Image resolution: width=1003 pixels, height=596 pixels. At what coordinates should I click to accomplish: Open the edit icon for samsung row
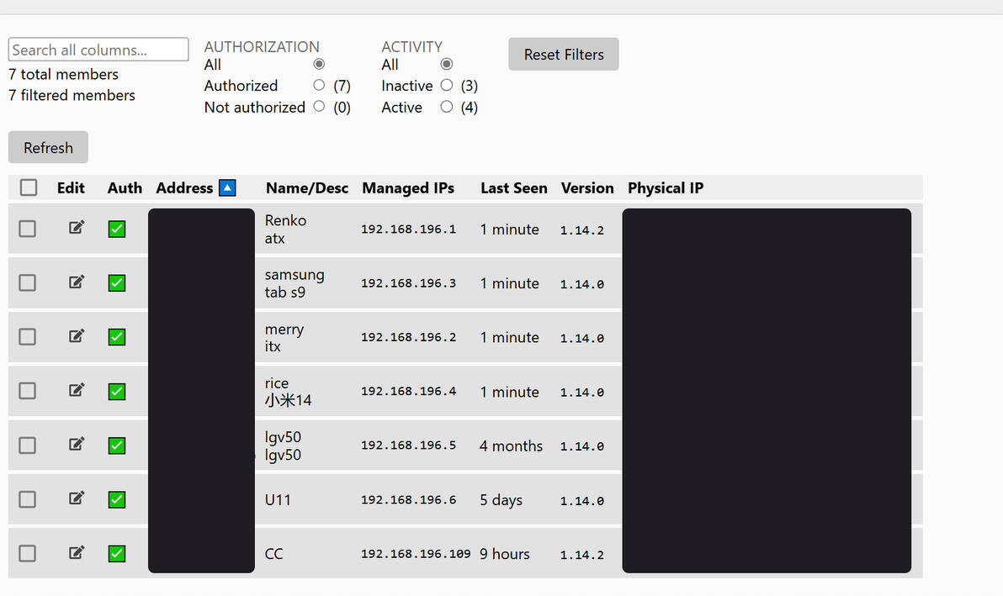click(x=77, y=282)
